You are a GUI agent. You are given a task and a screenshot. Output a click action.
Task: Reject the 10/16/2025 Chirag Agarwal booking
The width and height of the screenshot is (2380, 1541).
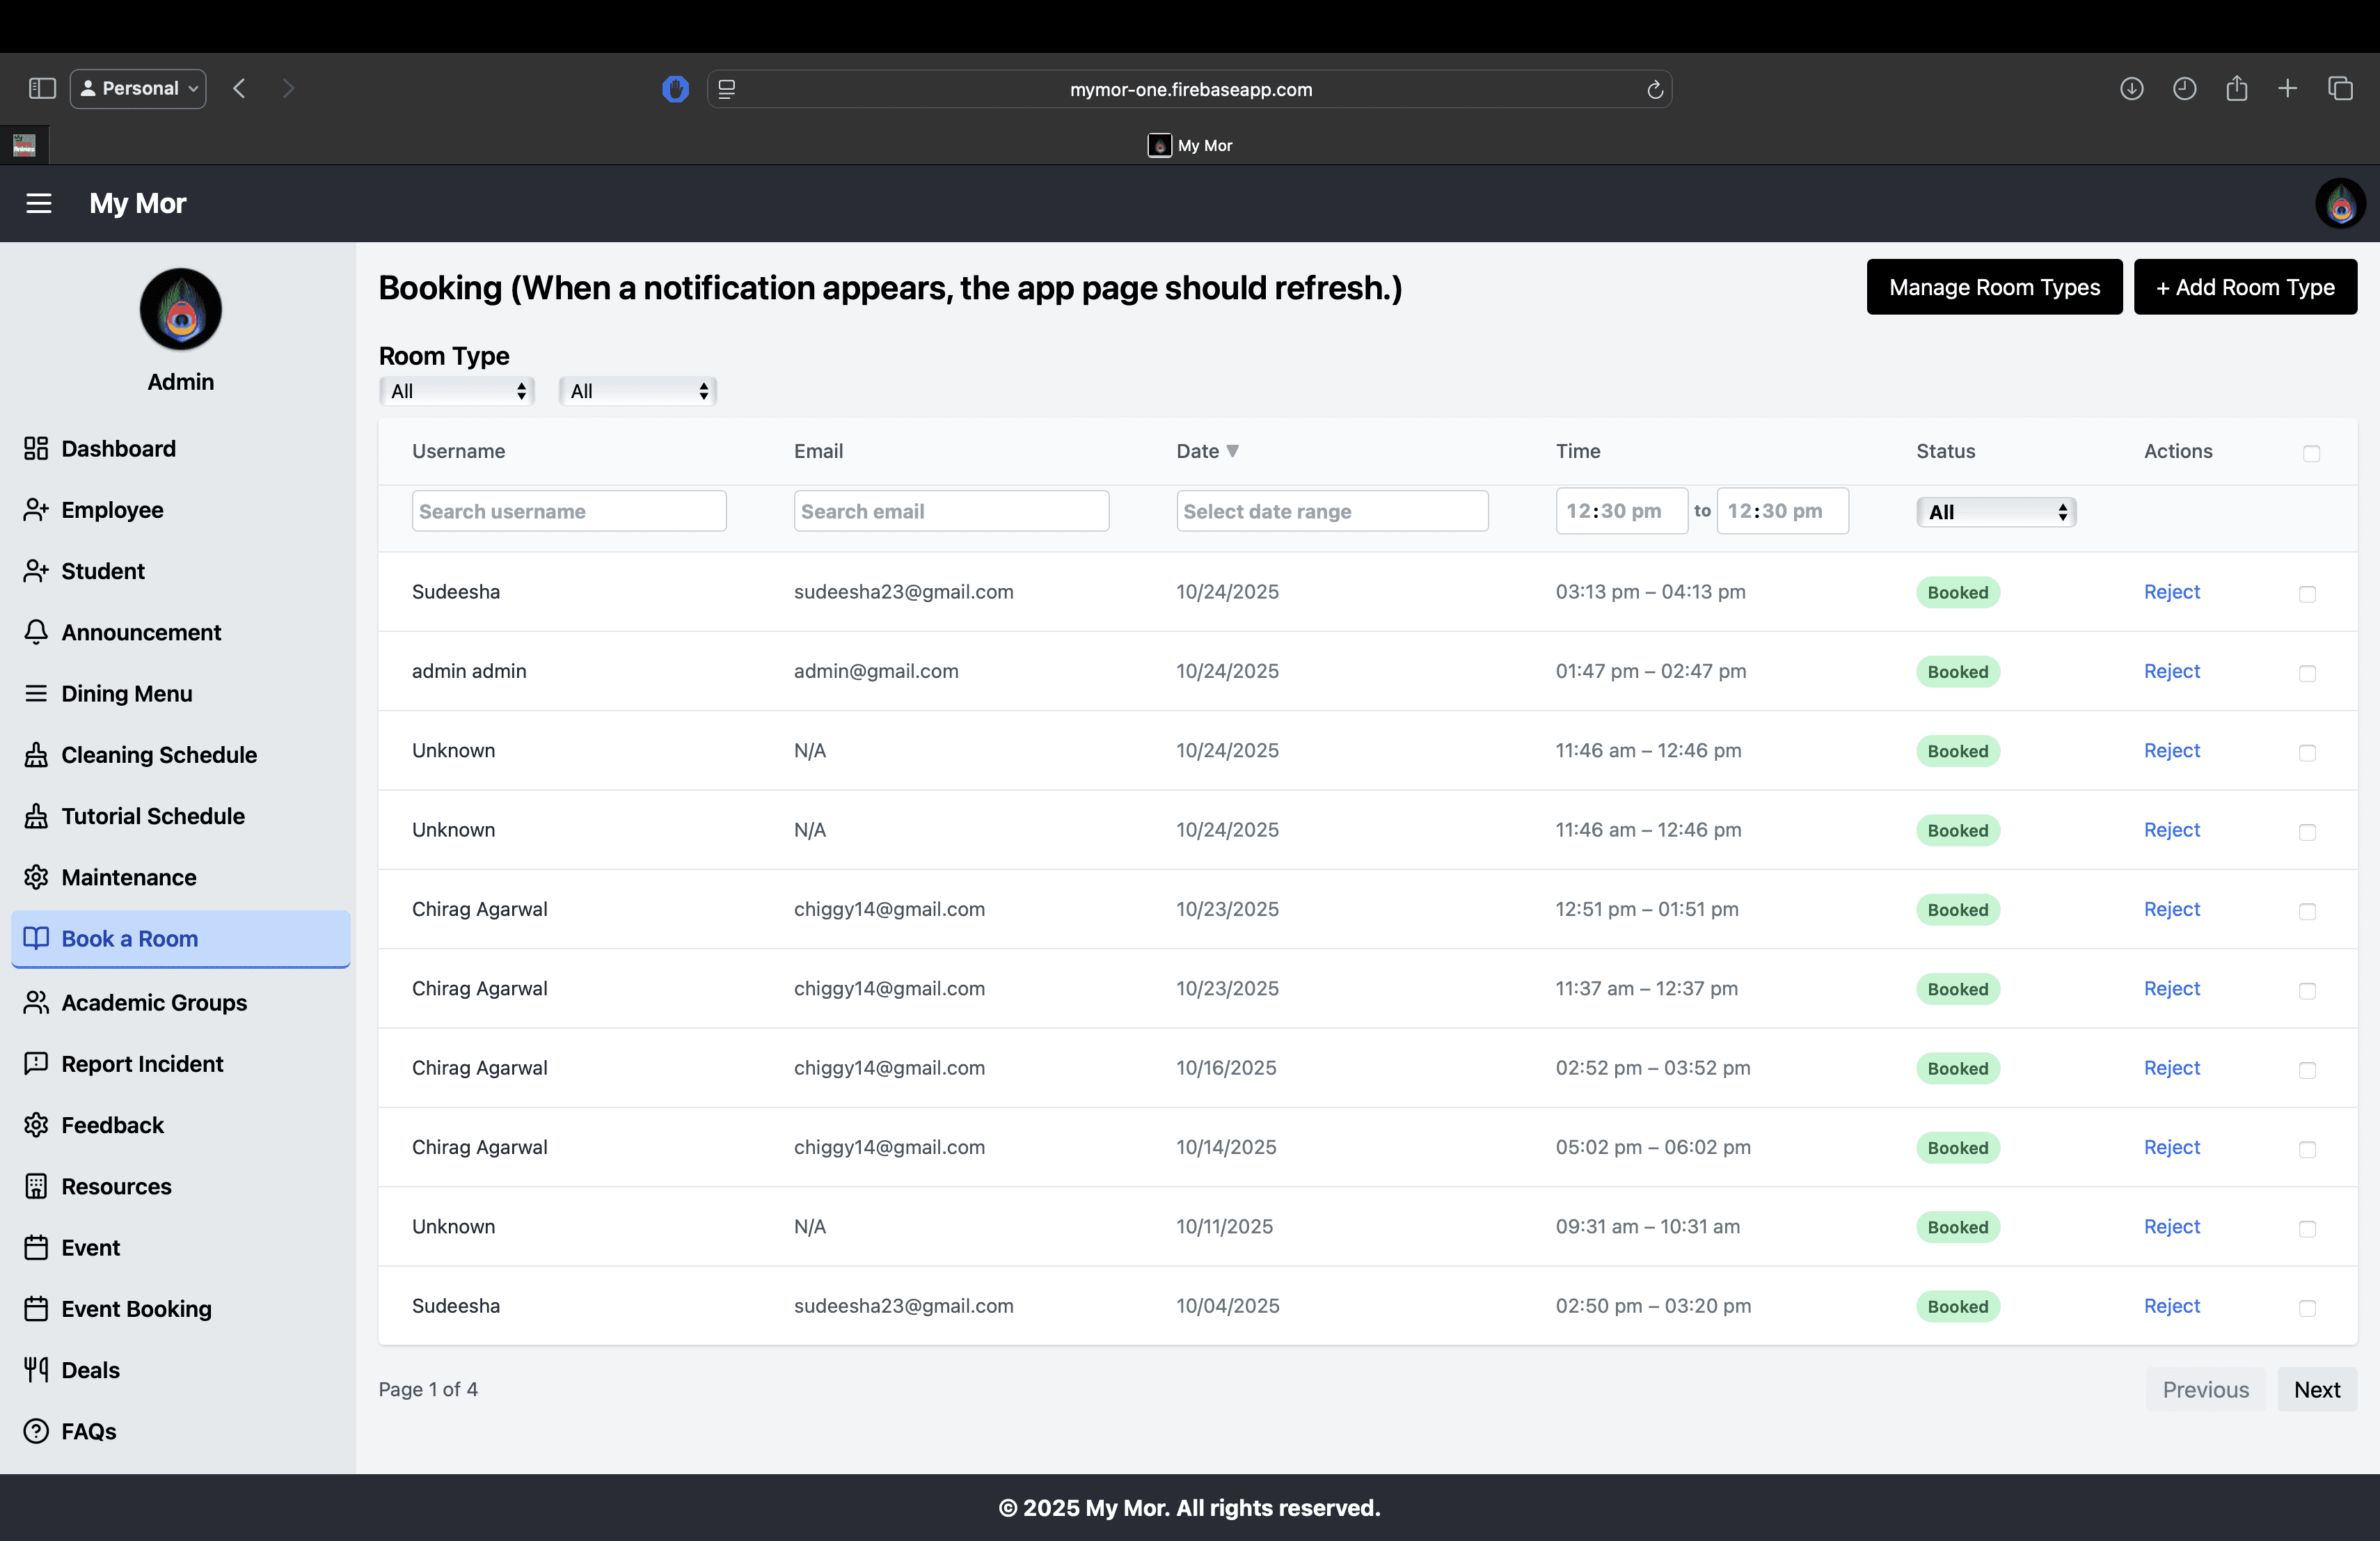tap(2171, 1067)
